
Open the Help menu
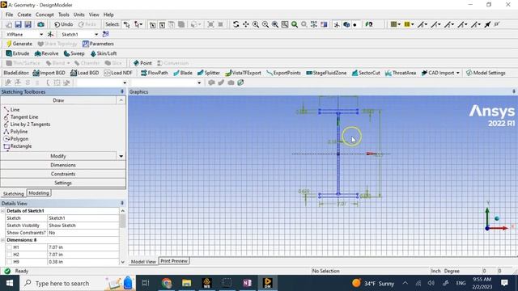coord(108,15)
